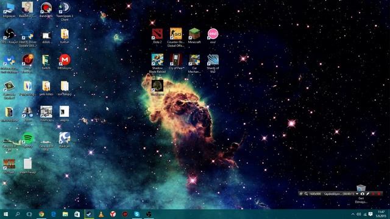Image resolution: width=390 pixels, height=219 pixels.
Task: Select the Bilgisayar computer icon
Action: click(x=9, y=8)
